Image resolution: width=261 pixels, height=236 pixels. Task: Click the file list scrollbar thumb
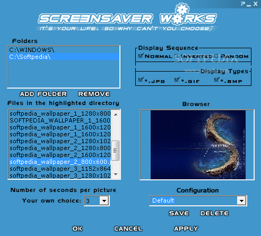point(116,151)
